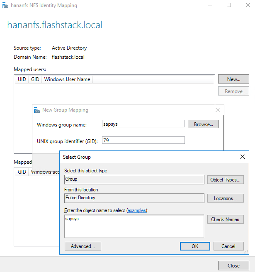Maximize the NFS Identity Mapping window
Image resolution: width=255 pixels, height=272 pixels.
(x=229, y=5)
